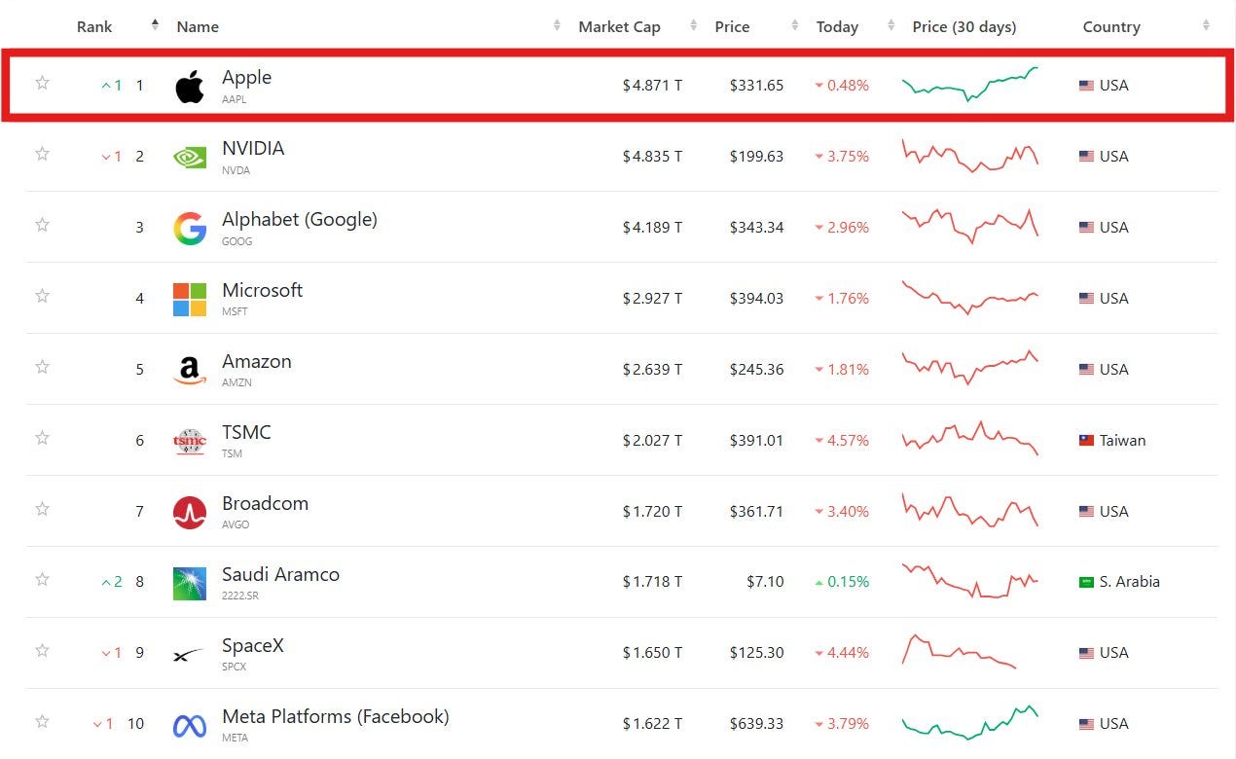The width and height of the screenshot is (1236, 759).
Task: Click the Saudi Aramco logo icon
Action: coord(190,584)
